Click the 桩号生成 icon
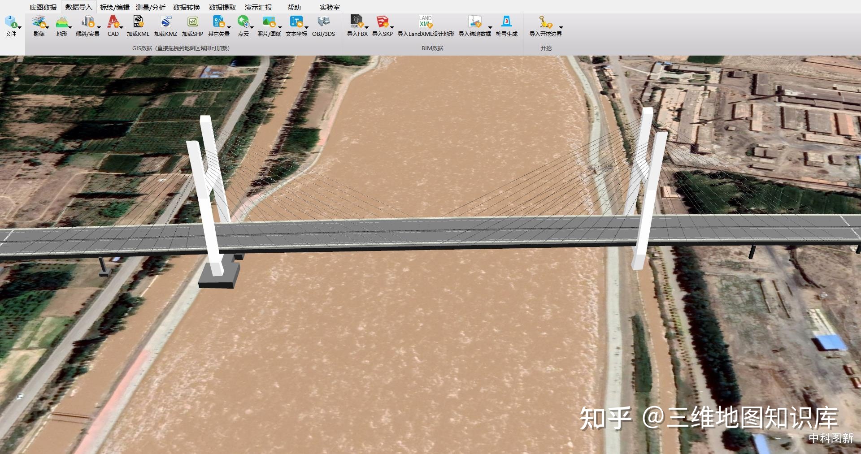Image resolution: width=861 pixels, height=454 pixels. pos(506,22)
